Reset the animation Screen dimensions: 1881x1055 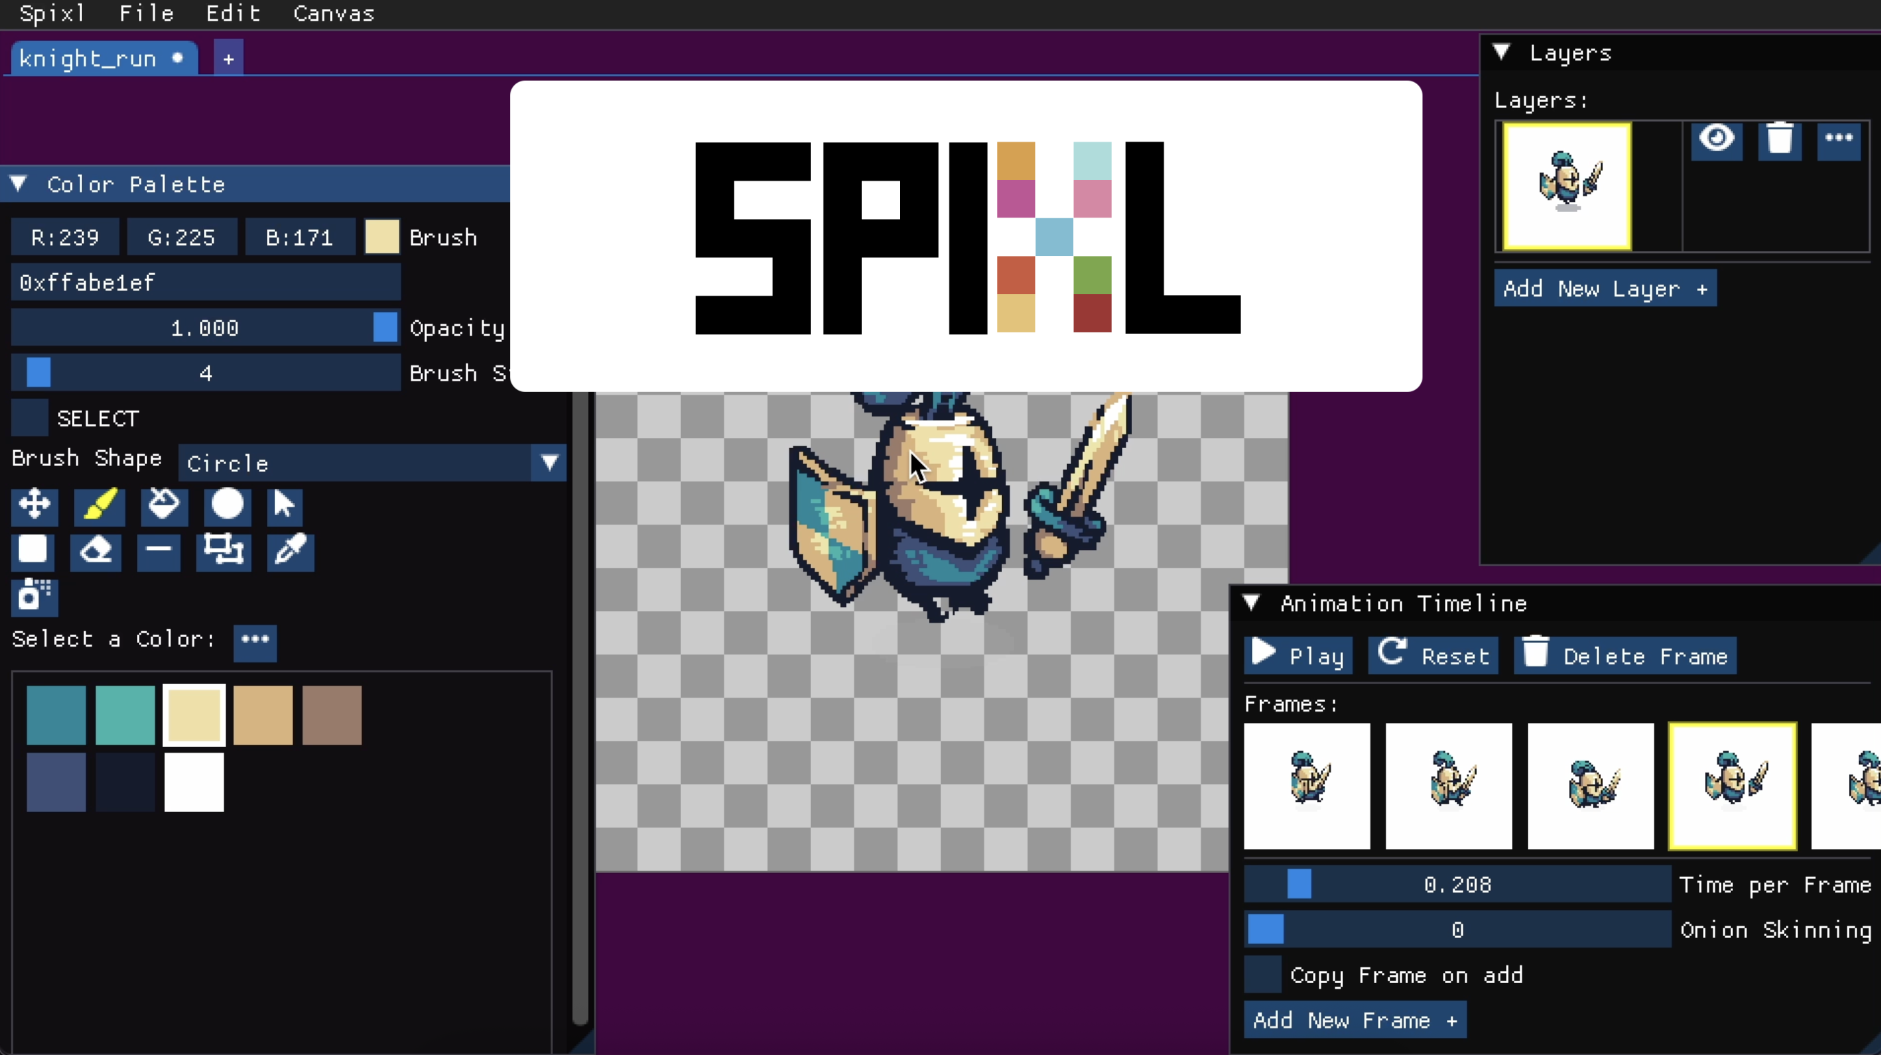click(1433, 655)
